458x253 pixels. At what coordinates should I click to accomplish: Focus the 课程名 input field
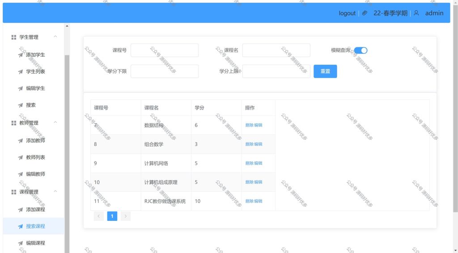[276, 50]
